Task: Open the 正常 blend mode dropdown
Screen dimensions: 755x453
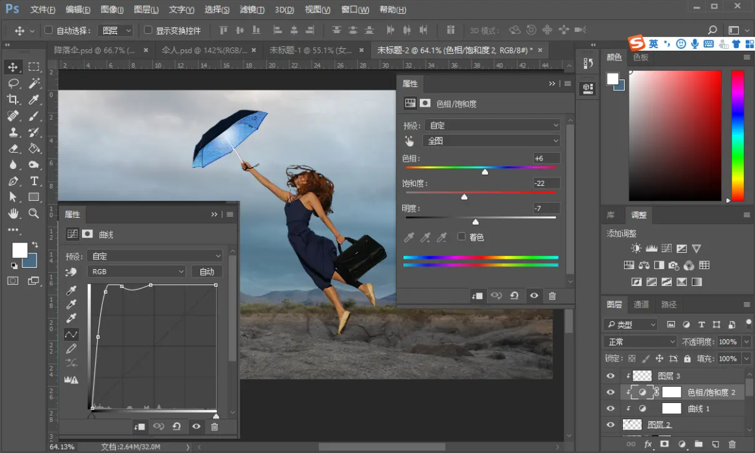Action: pos(641,342)
